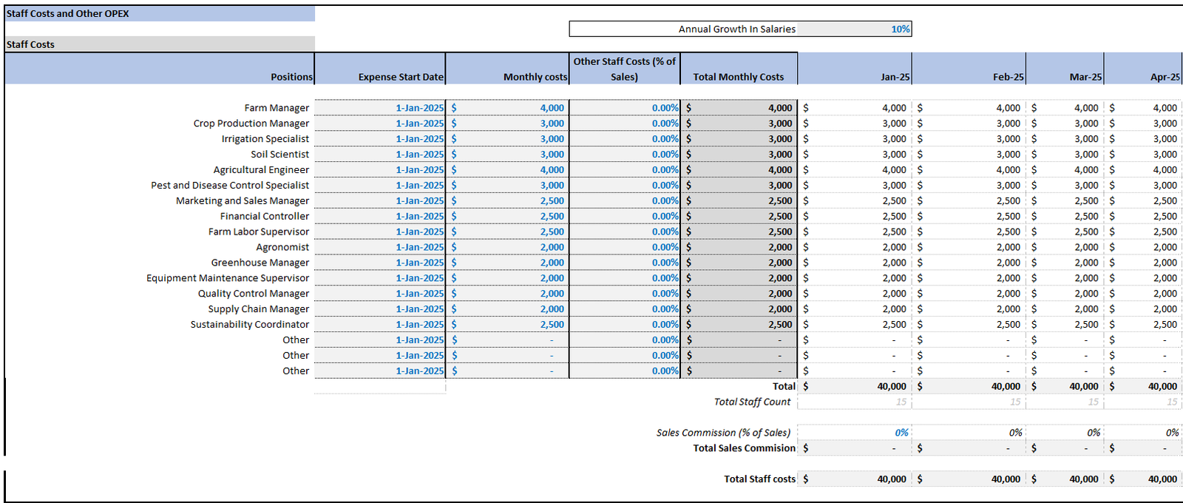
Task: Select the Supply Chain Manager cell
Action: (259, 310)
